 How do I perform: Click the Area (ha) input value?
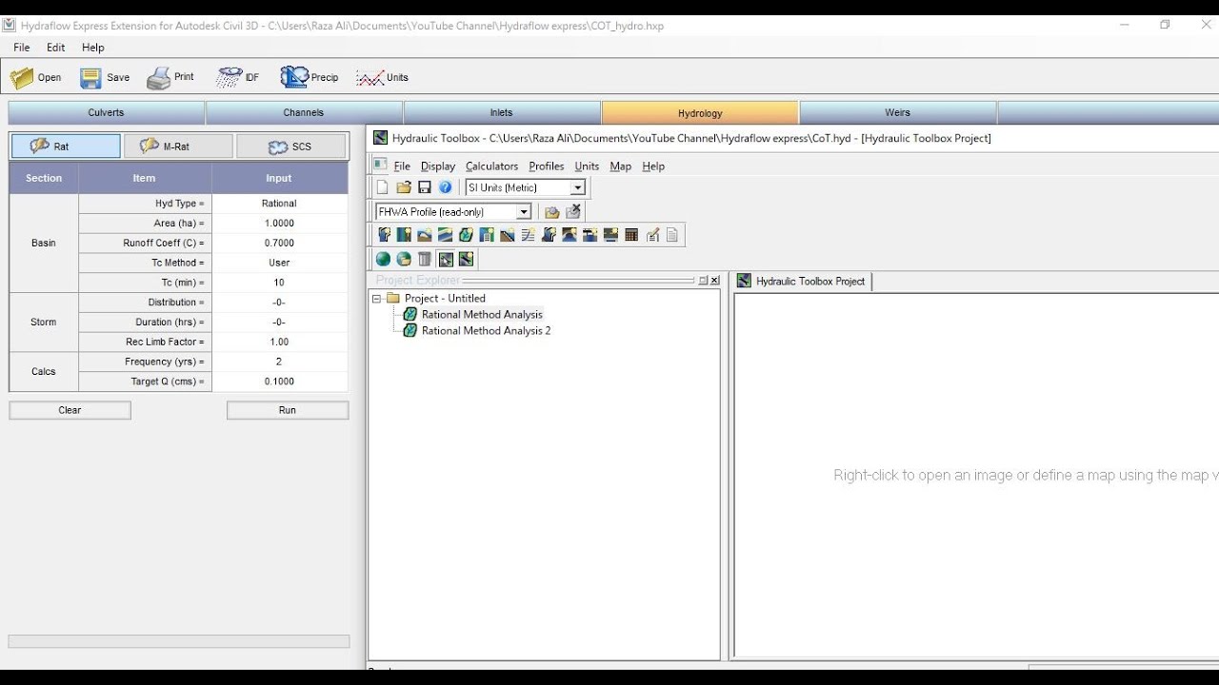pyautogui.click(x=280, y=224)
